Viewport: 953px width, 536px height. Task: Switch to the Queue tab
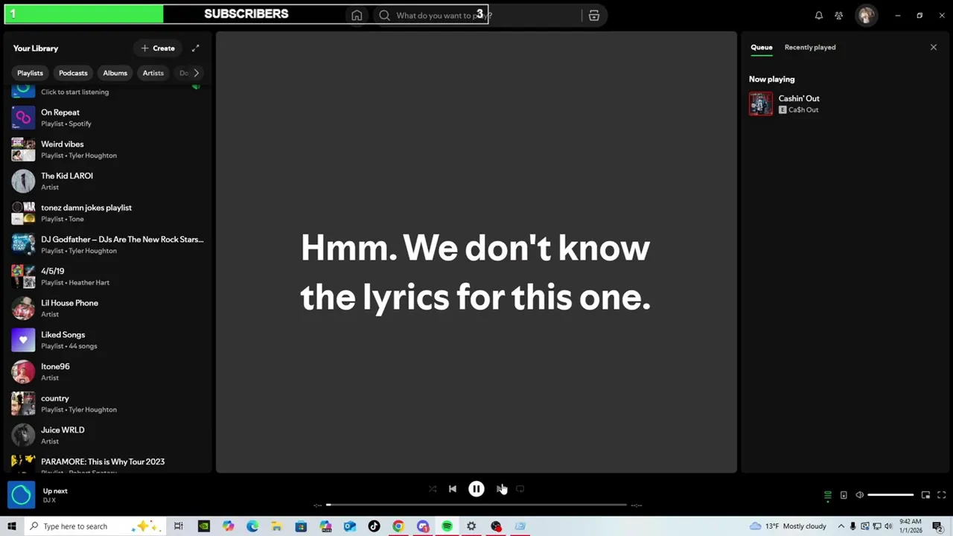click(x=761, y=47)
